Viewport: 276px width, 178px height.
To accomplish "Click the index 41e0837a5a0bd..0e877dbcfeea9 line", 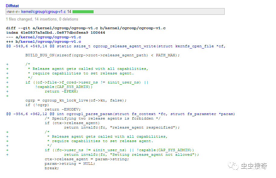I will 56,33.
